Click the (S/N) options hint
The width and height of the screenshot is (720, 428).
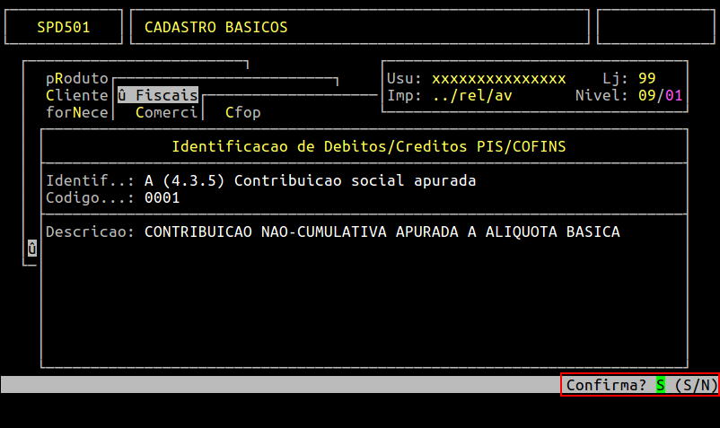tap(696, 385)
